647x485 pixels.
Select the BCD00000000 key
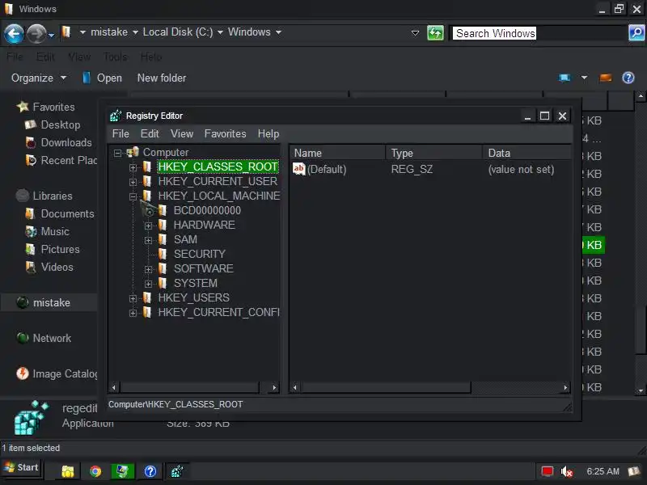pos(207,210)
